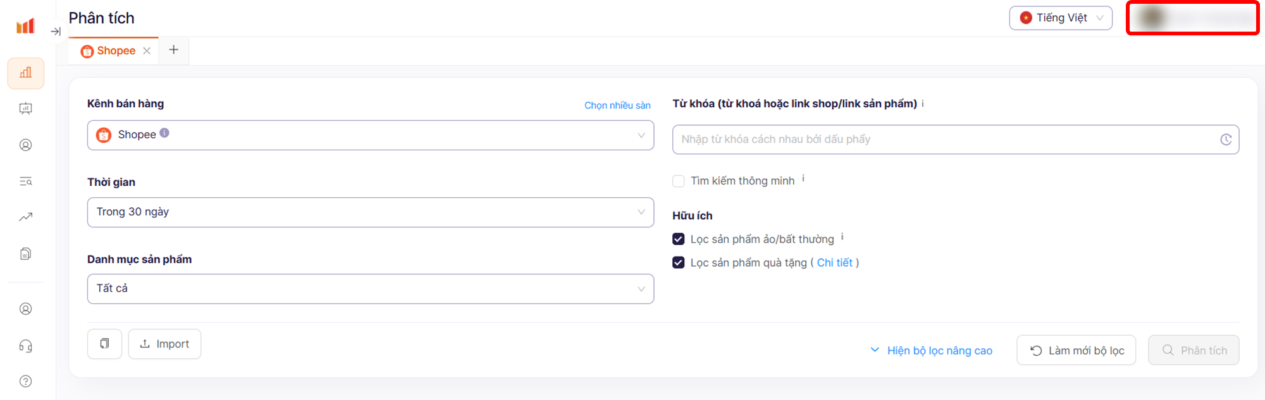Open the search list sidebar icon
The image size is (1265, 400).
pyautogui.click(x=26, y=181)
